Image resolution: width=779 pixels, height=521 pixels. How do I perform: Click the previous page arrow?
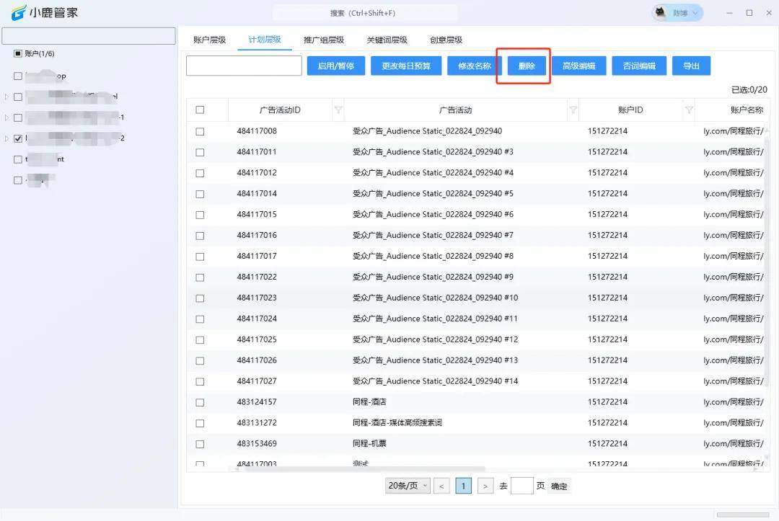coord(441,485)
